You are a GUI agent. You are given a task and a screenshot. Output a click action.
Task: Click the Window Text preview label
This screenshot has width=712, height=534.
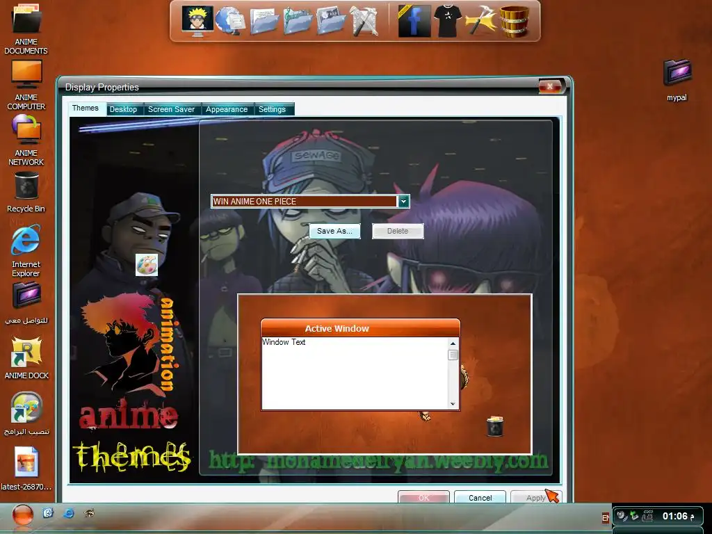[284, 342]
